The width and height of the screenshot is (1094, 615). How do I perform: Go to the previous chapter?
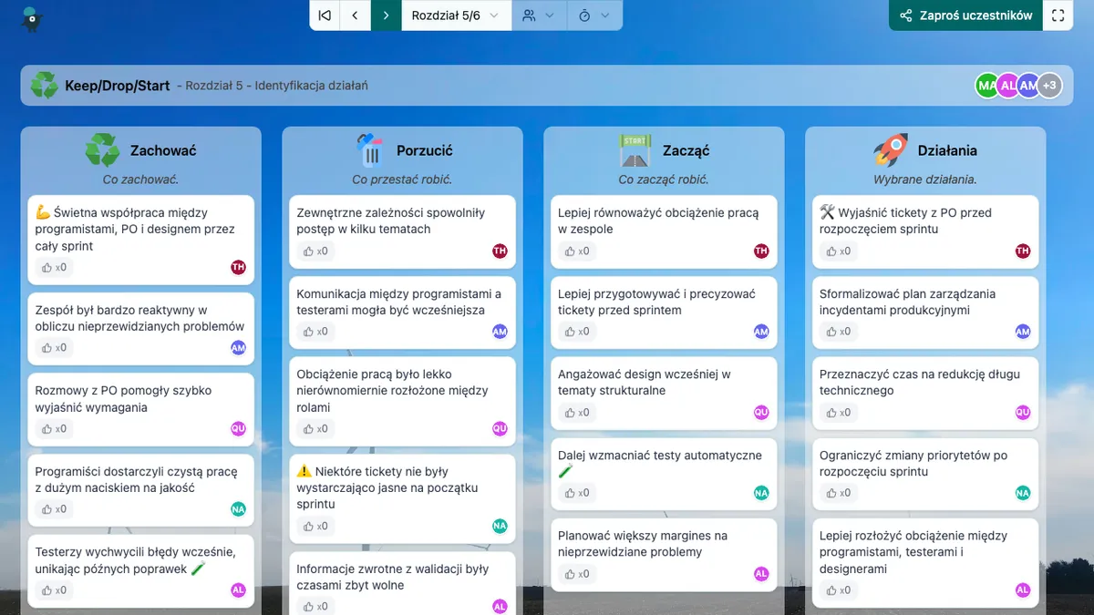tap(356, 15)
